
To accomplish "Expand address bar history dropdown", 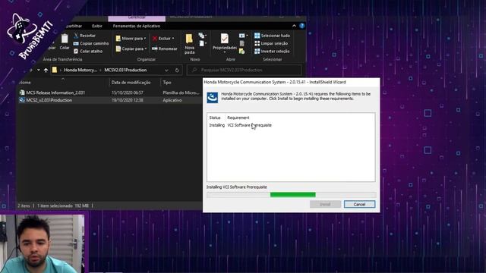I will coord(166,71).
